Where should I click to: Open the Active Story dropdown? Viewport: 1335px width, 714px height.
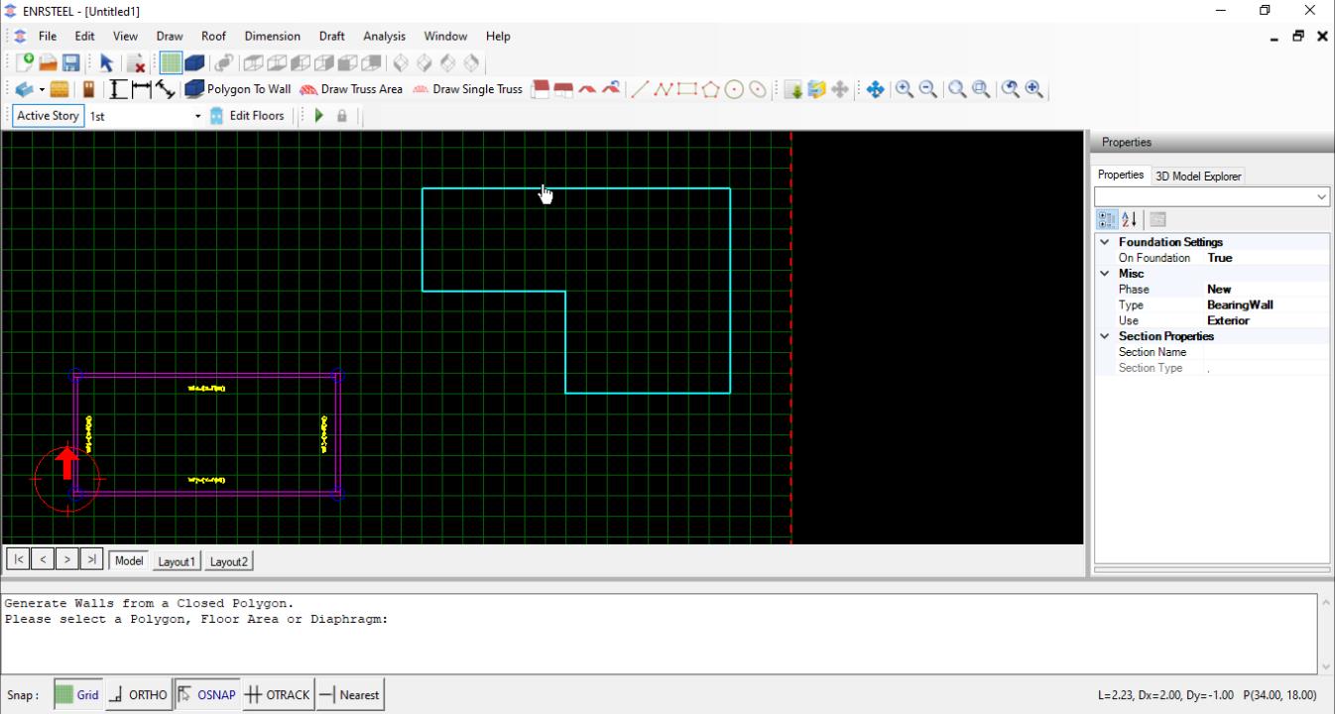pyautogui.click(x=197, y=116)
